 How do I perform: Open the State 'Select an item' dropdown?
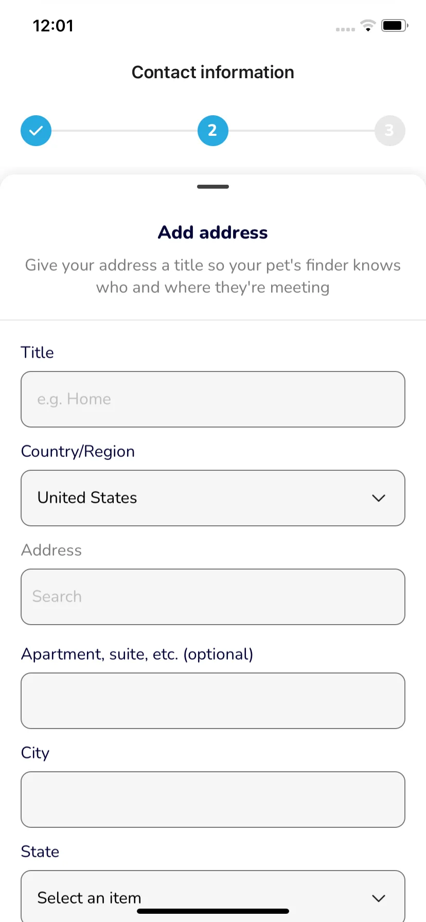point(213,896)
